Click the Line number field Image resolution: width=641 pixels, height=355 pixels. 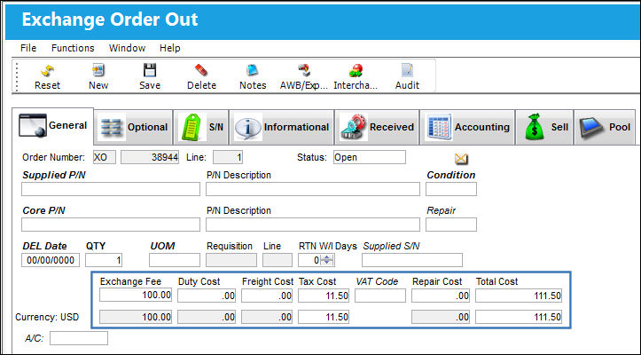228,157
